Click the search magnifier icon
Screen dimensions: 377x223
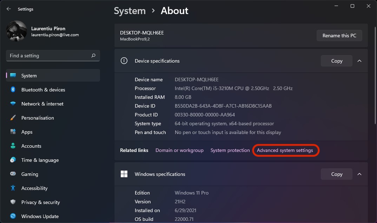93,56
